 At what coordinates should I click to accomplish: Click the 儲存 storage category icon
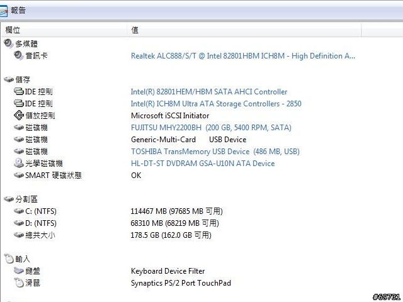[9, 80]
